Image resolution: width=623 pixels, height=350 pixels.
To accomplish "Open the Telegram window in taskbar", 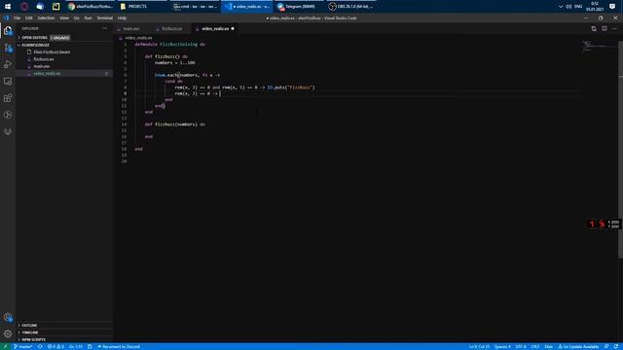I will coord(299,7).
